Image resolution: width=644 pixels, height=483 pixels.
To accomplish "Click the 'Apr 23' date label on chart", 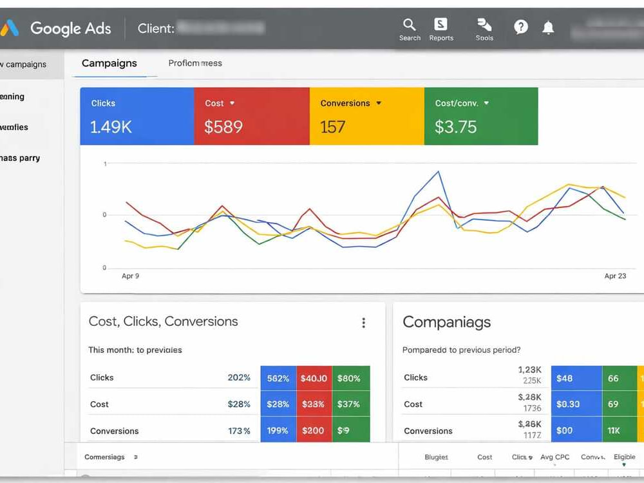I will tap(615, 276).
